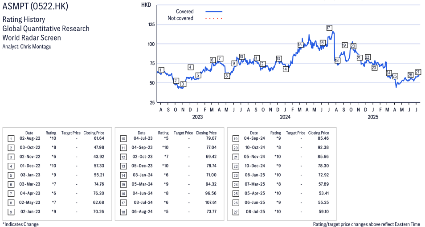Viewport: 425px width, 227px height.
Task: Click chart marker 17 near the price peak
Action: 329,28
